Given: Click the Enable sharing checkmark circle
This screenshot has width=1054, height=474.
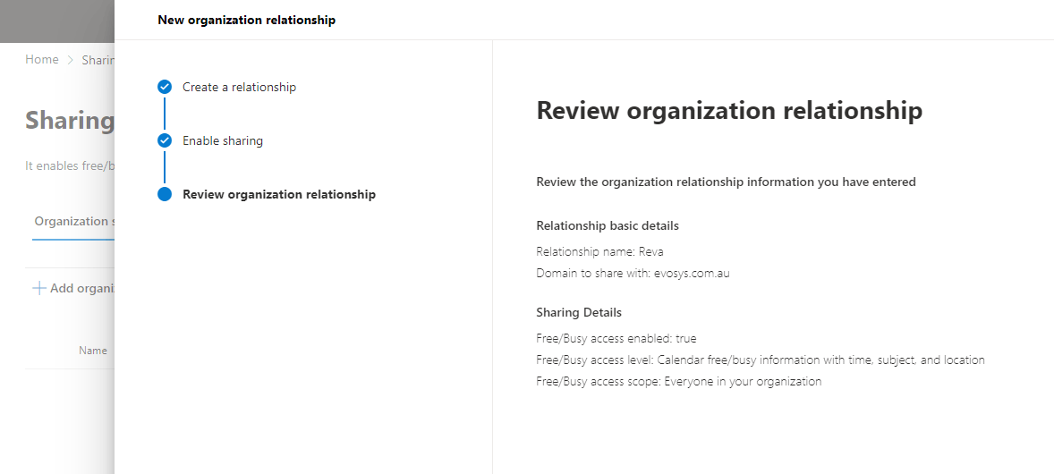Looking at the screenshot, I should point(165,141).
